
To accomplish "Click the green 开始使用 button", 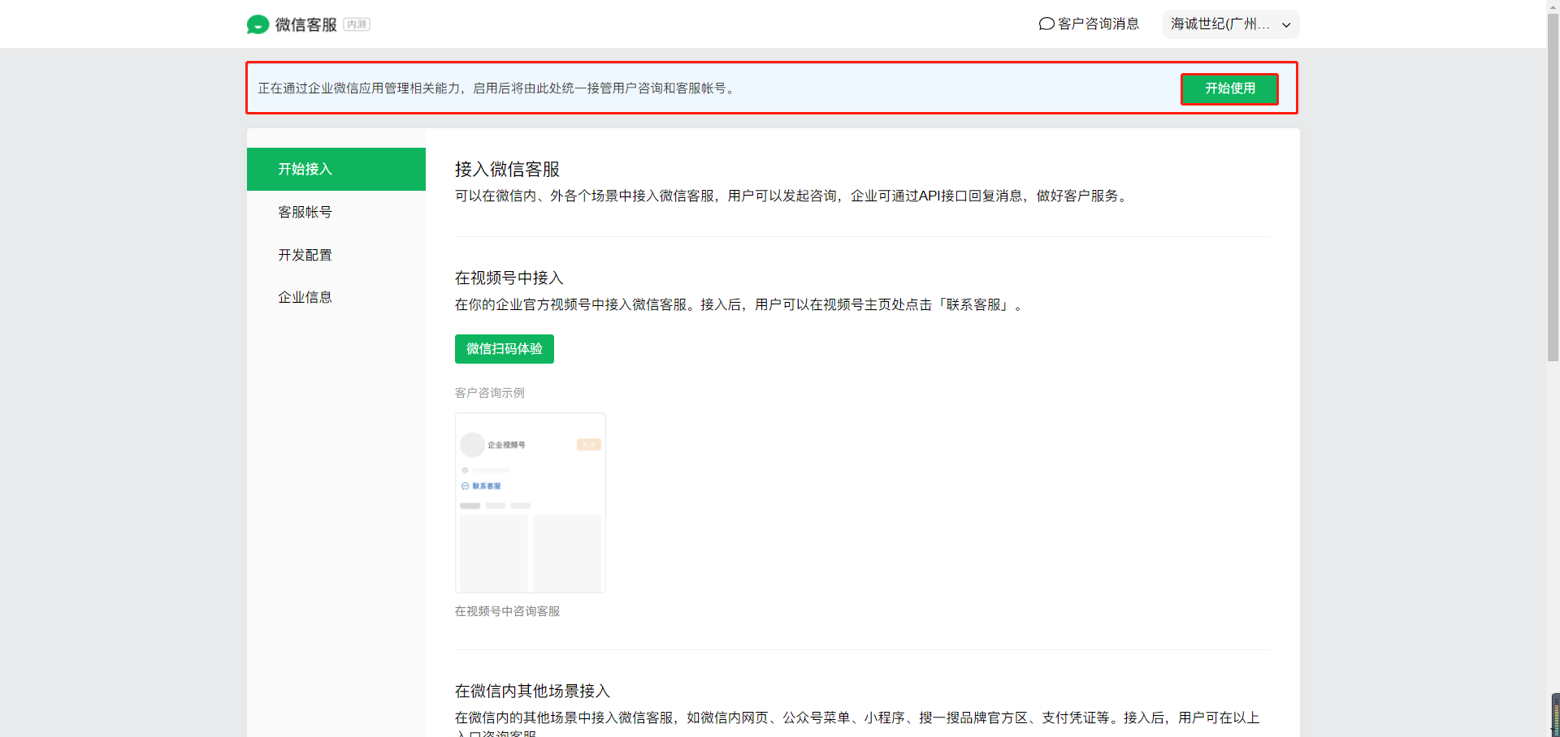I will (x=1229, y=88).
